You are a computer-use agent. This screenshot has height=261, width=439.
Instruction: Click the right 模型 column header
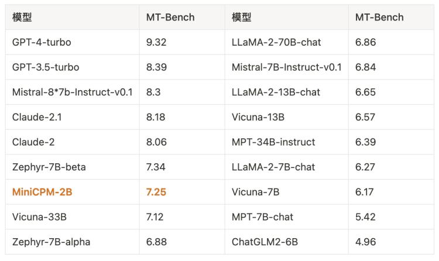[241, 18]
